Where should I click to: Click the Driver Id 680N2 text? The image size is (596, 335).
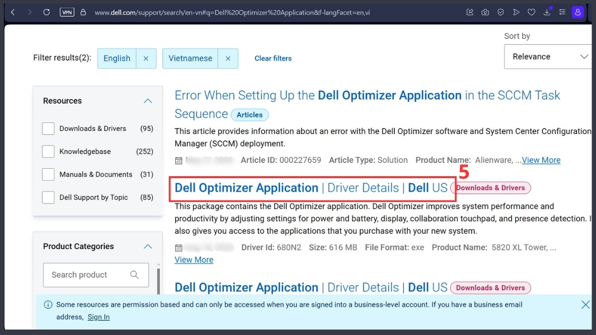(x=271, y=247)
